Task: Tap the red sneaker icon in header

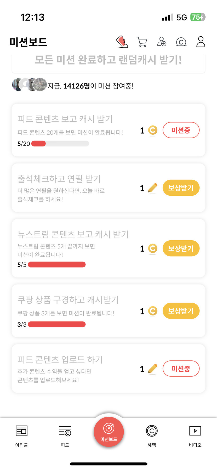Action: tap(122, 42)
